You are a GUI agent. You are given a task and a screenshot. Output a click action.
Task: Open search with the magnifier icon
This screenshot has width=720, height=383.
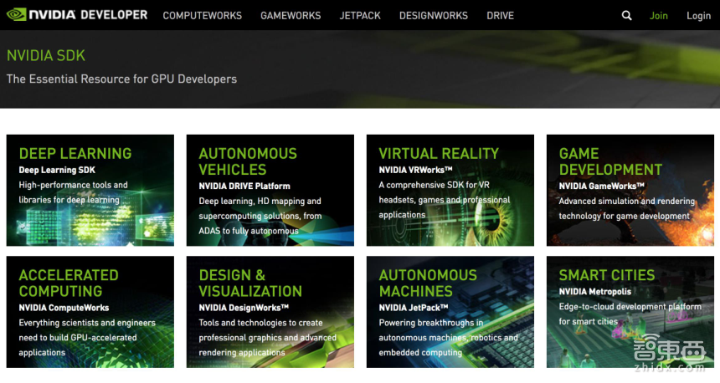pos(627,15)
